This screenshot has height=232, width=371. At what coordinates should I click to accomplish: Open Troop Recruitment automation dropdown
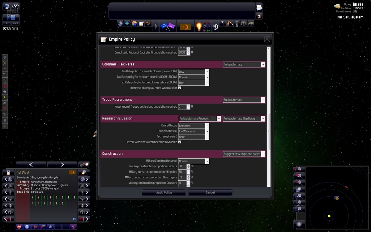pyautogui.click(x=244, y=100)
